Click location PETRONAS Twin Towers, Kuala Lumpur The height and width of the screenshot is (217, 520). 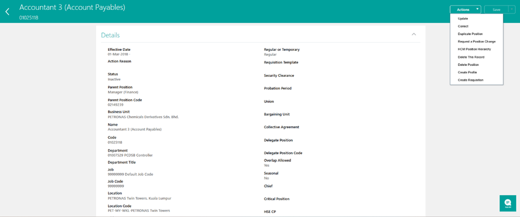pos(140,198)
